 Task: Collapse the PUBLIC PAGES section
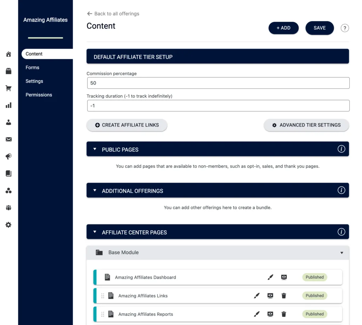click(x=95, y=149)
